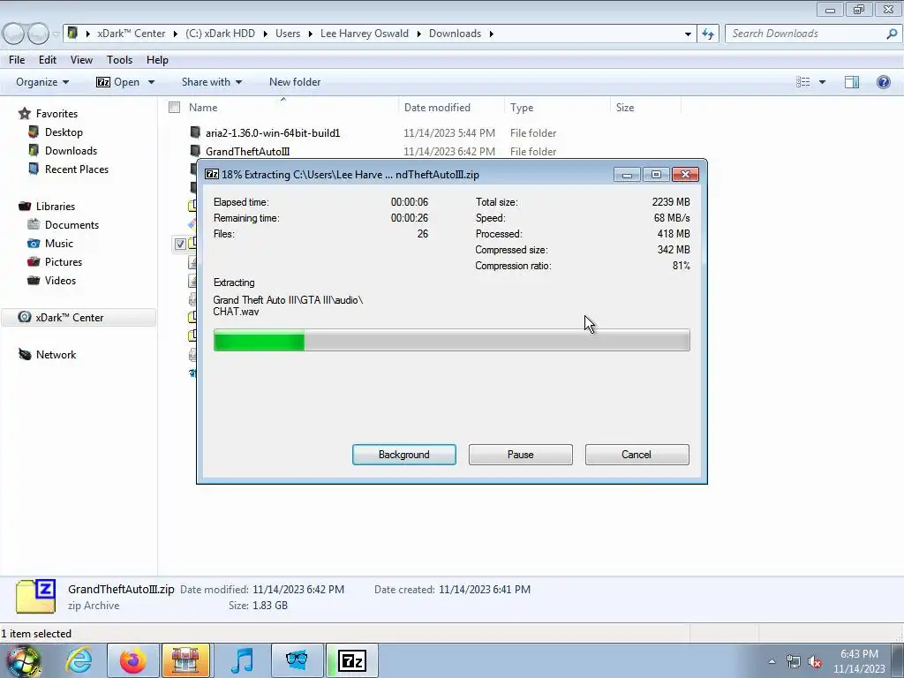The image size is (904, 678).
Task: Toggle the select-all checkbox in Name header
Action: [175, 107]
